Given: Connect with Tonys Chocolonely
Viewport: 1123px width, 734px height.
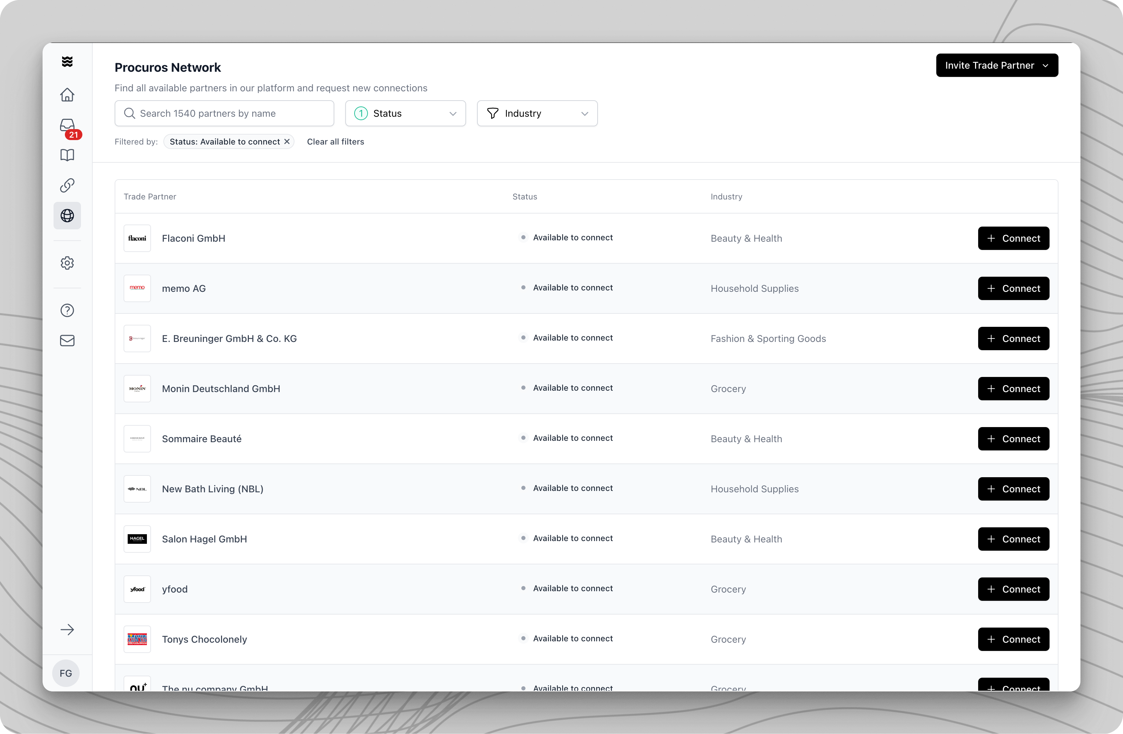Looking at the screenshot, I should click(1014, 639).
